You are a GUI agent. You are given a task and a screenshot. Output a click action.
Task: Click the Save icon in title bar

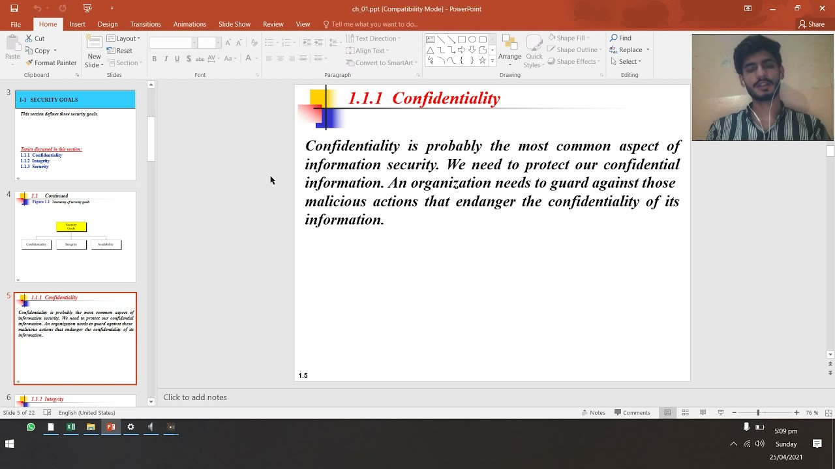14,8
